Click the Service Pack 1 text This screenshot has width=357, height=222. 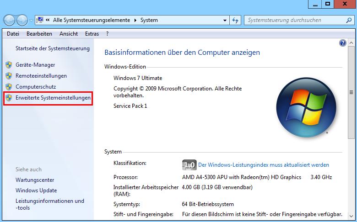pos(130,106)
